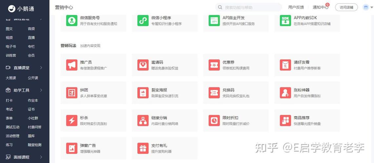This screenshot has width=374, height=163.
Task: Click the 优惠券 card title text
Action: [x=228, y=62]
